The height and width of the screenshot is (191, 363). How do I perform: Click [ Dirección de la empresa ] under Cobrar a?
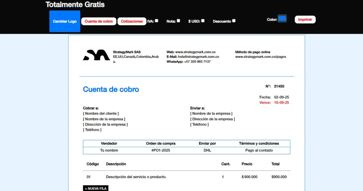(x=105, y=124)
